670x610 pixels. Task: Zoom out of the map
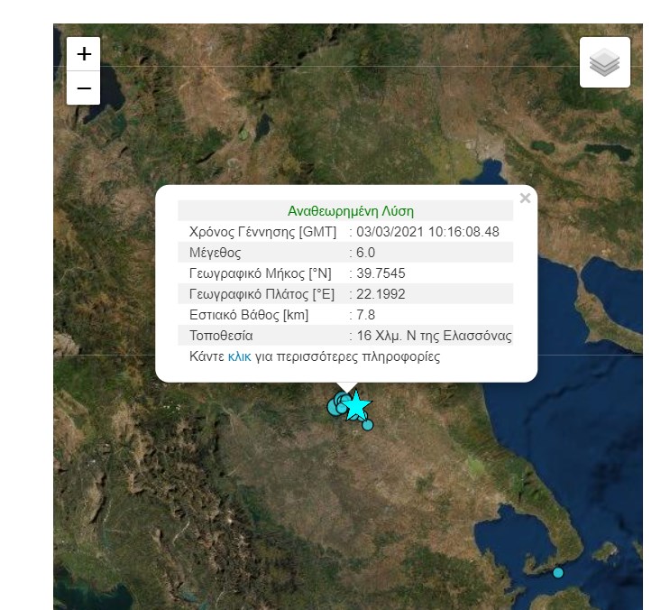coord(84,88)
